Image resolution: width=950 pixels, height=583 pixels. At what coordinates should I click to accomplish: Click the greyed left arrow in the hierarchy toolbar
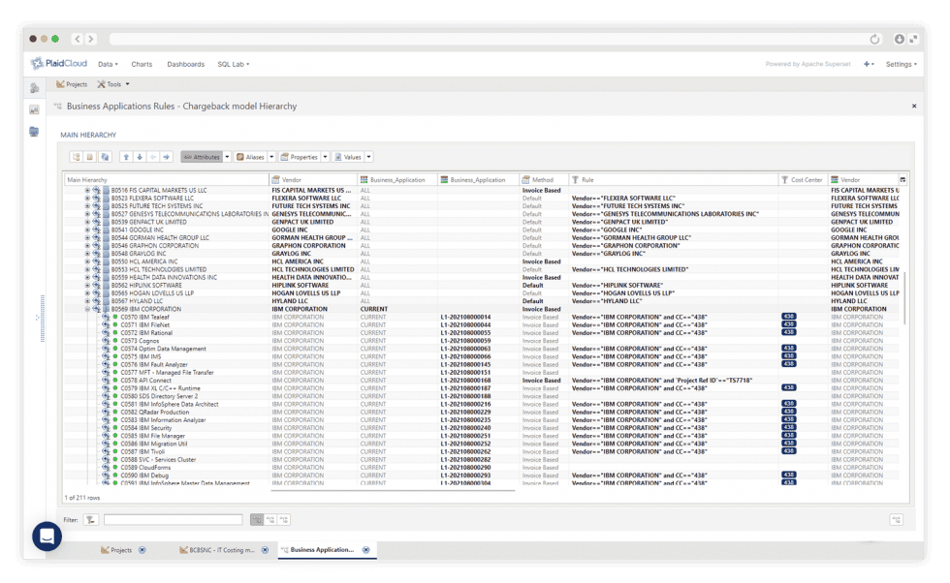click(153, 157)
